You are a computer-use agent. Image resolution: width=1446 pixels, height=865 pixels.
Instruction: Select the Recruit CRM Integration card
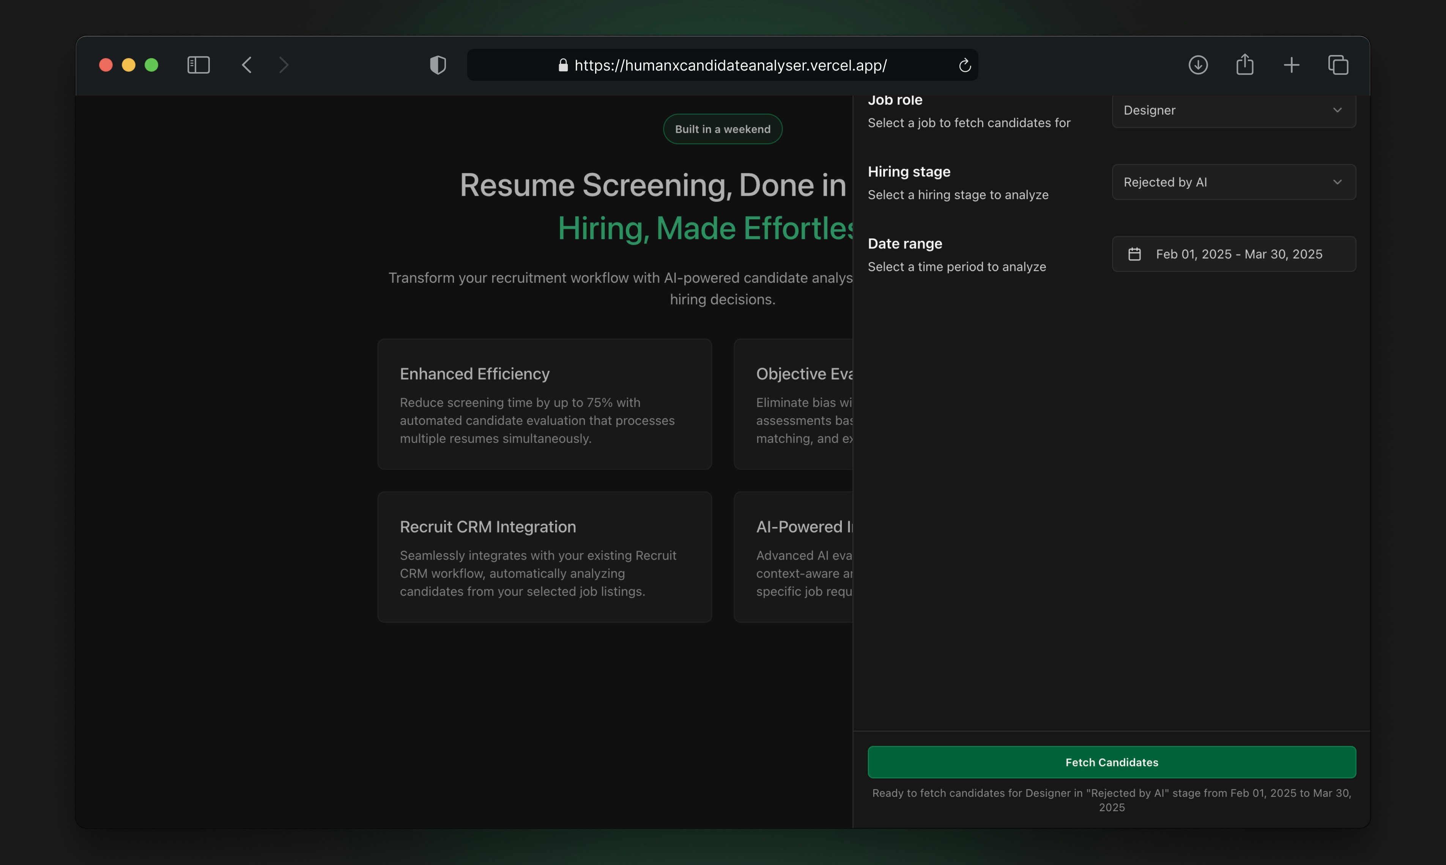tap(544, 557)
